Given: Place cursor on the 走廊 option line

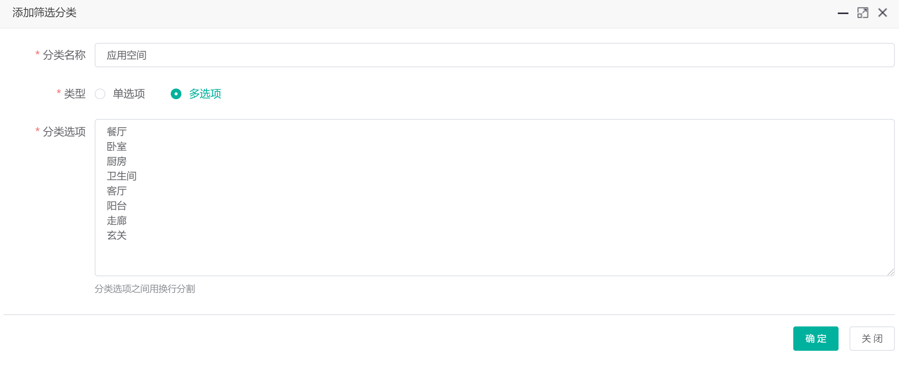Looking at the screenshot, I should click(x=117, y=221).
